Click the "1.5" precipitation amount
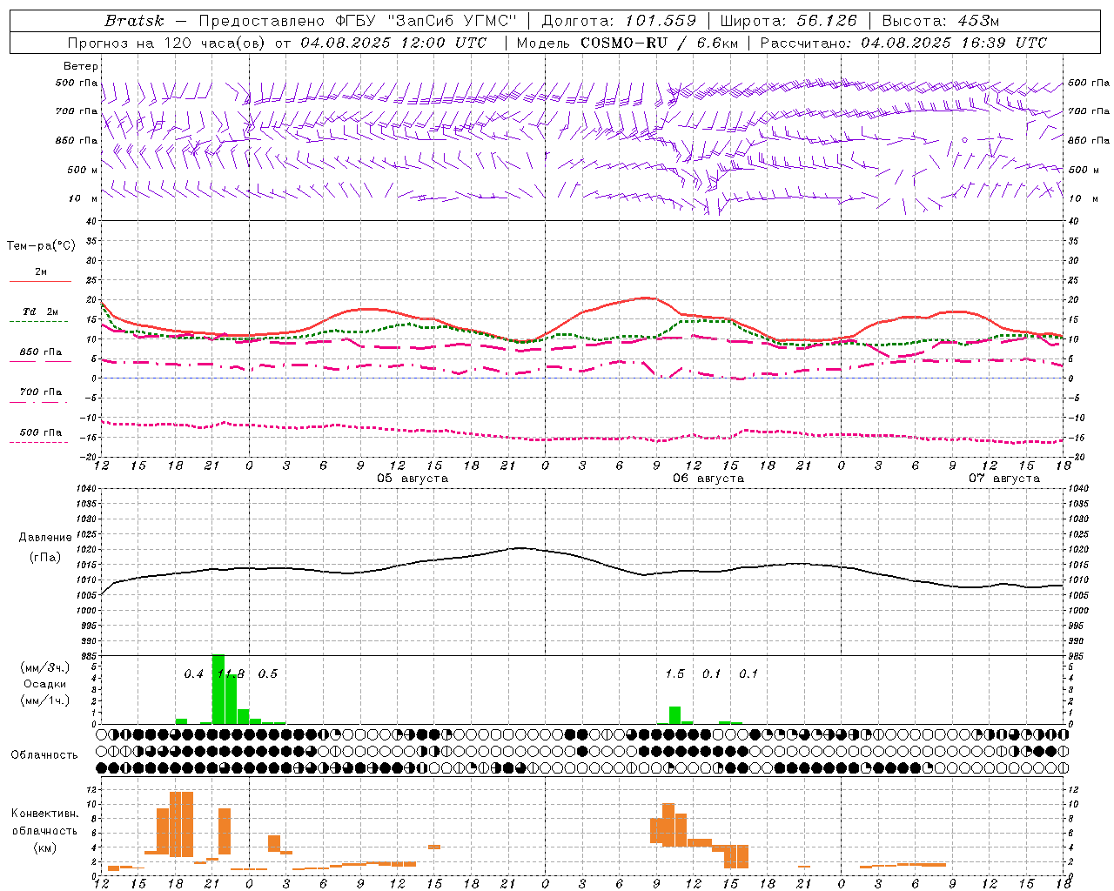 674,674
